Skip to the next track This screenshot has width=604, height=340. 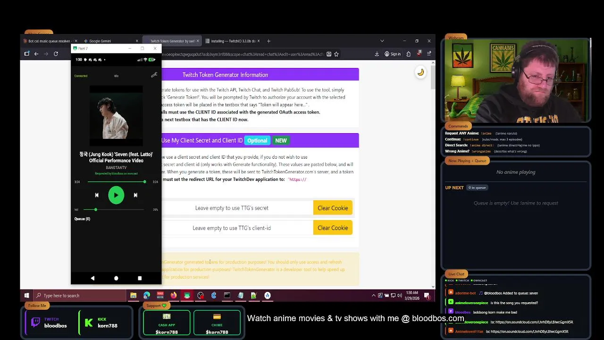pyautogui.click(x=135, y=195)
